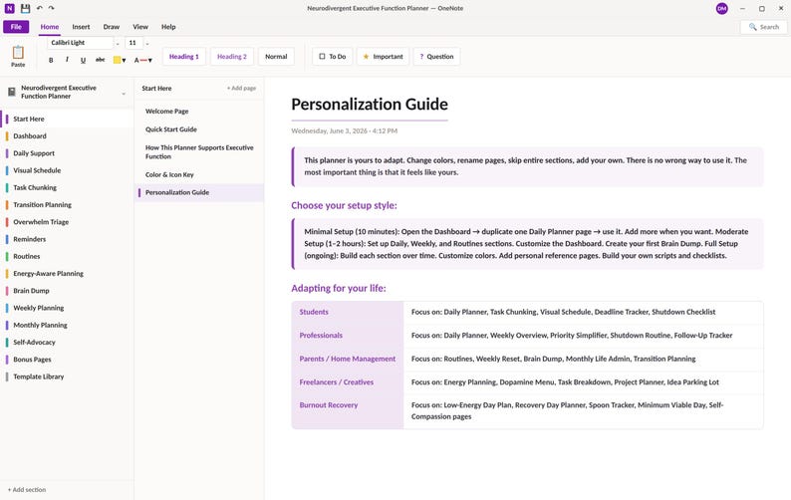Redo the last action
Viewport: 791px width, 500px height.
tap(52, 8)
